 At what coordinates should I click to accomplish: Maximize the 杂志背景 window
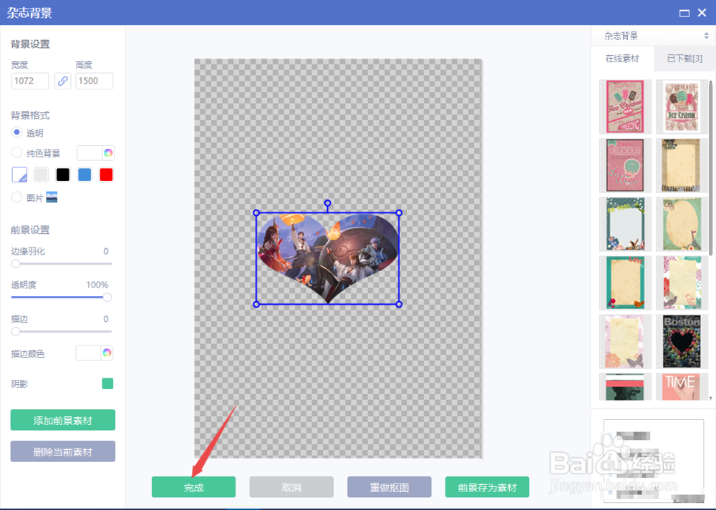[x=684, y=13]
